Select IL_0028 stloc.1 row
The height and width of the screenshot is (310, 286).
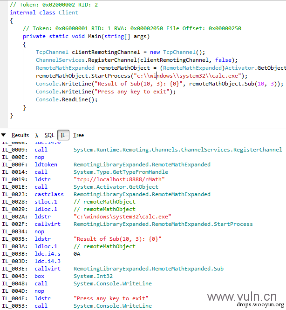[x=69, y=202]
